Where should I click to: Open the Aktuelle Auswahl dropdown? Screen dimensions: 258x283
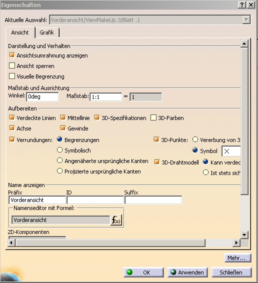pos(246,20)
